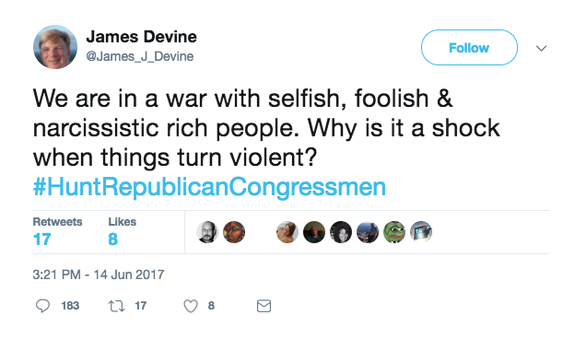Viewport: 575px width, 339px height.
Task: Open James Devine's profile picture
Action: click(x=55, y=47)
